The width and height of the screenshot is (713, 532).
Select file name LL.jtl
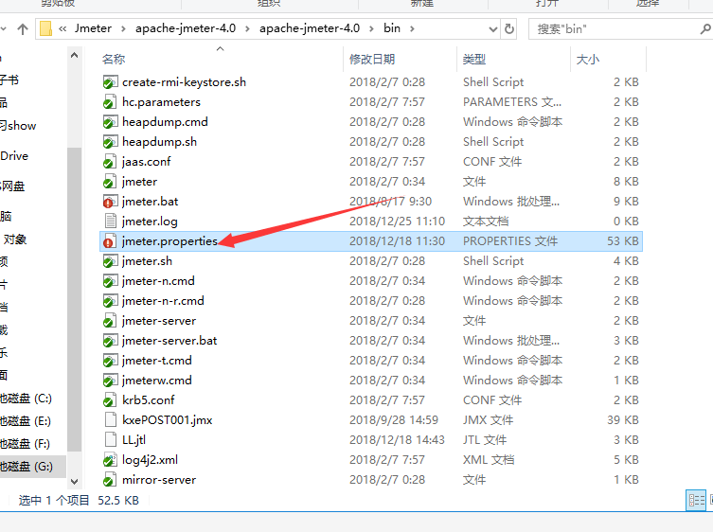[134, 440]
